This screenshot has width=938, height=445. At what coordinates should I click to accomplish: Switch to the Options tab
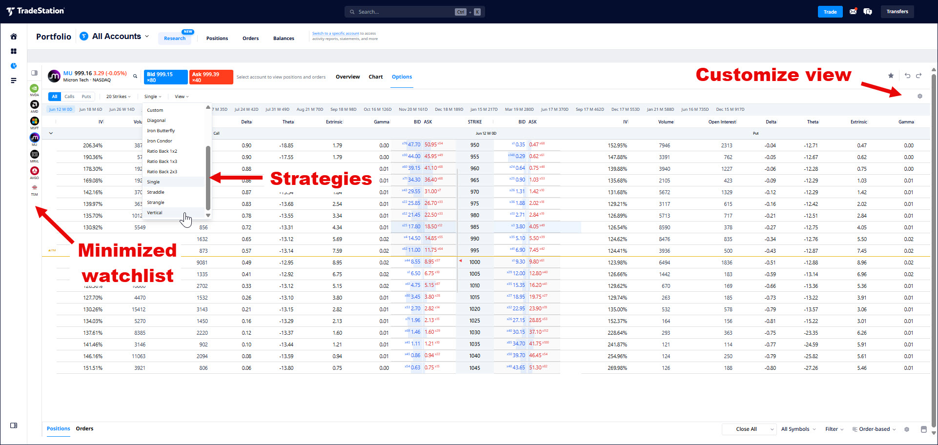(x=402, y=77)
